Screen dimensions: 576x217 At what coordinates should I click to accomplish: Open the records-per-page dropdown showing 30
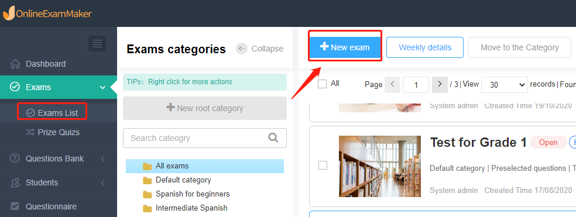point(505,85)
